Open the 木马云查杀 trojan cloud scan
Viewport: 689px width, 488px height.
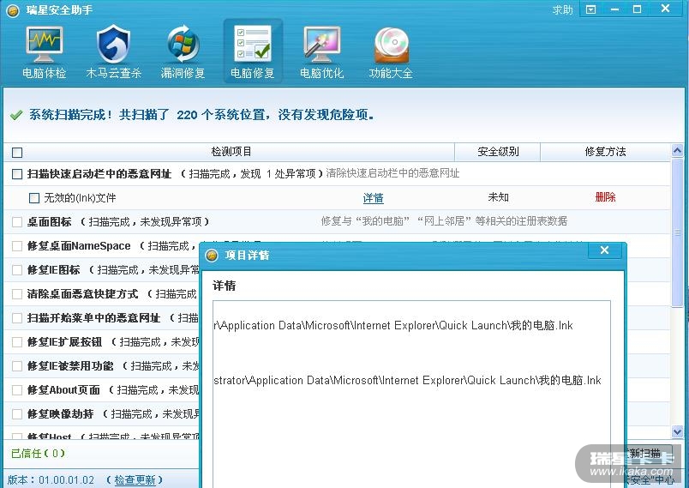pyautogui.click(x=113, y=51)
